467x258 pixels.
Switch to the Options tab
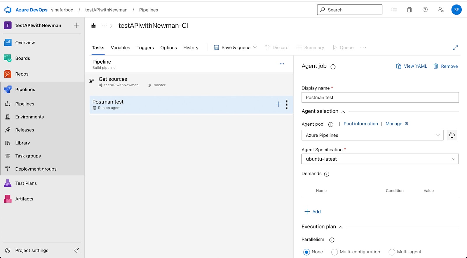(x=169, y=48)
